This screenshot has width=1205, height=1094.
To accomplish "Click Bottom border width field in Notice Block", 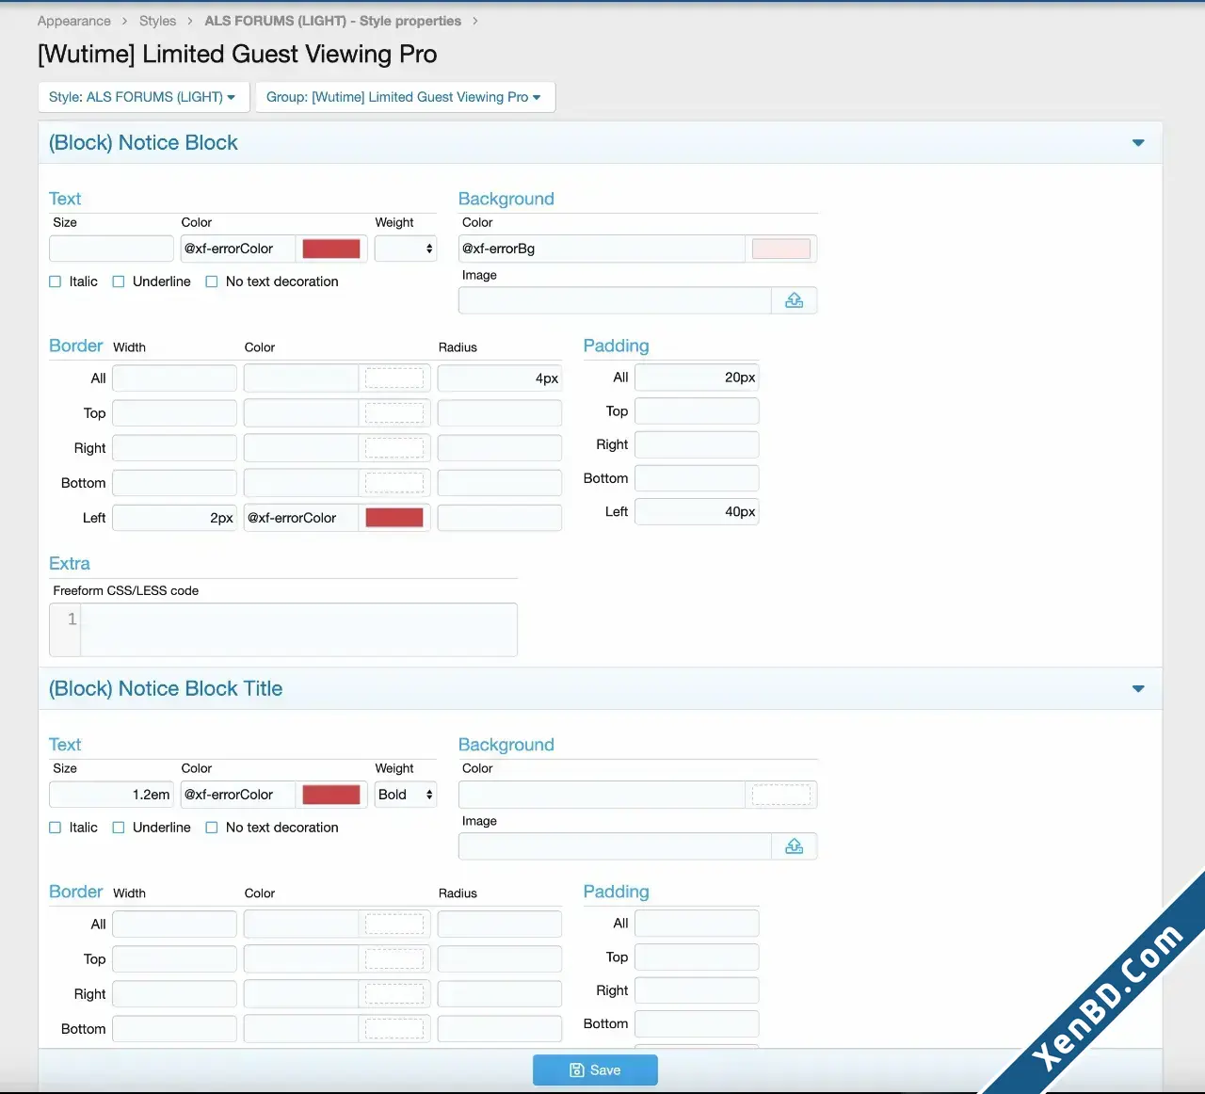I will click(174, 483).
